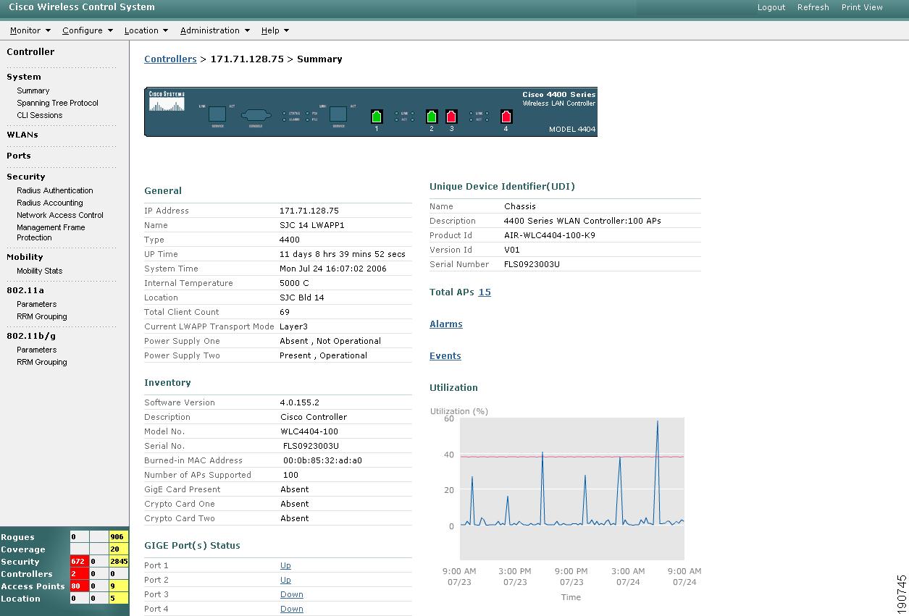This screenshot has width=909, height=616.
Task: Click Burned-in MAC Address value 00:0b:85:32:ad:a0
Action: (x=322, y=460)
